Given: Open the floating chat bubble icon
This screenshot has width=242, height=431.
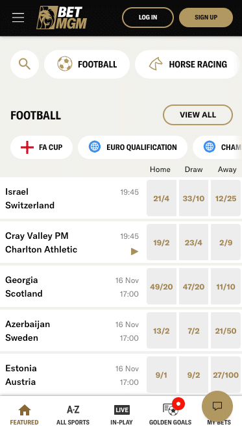Looking at the screenshot, I should coord(217,406).
